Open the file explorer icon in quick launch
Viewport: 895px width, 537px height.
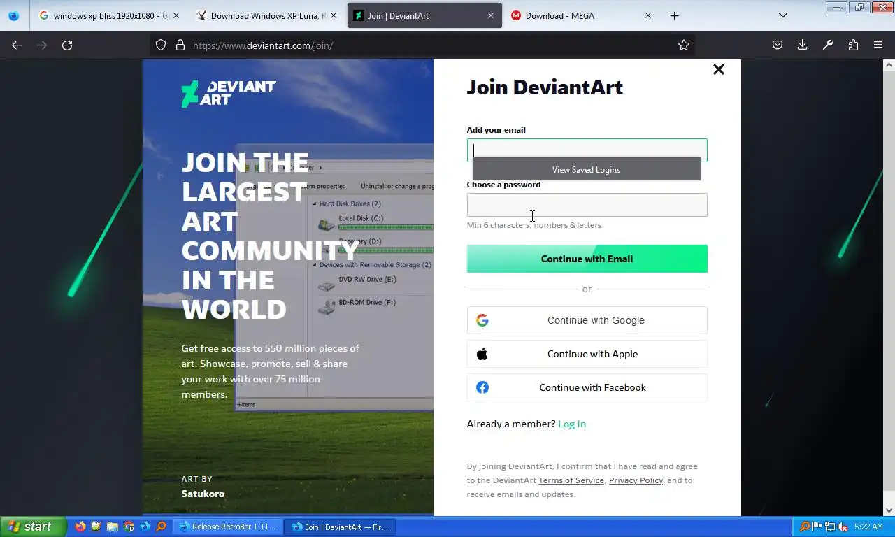[113, 527]
